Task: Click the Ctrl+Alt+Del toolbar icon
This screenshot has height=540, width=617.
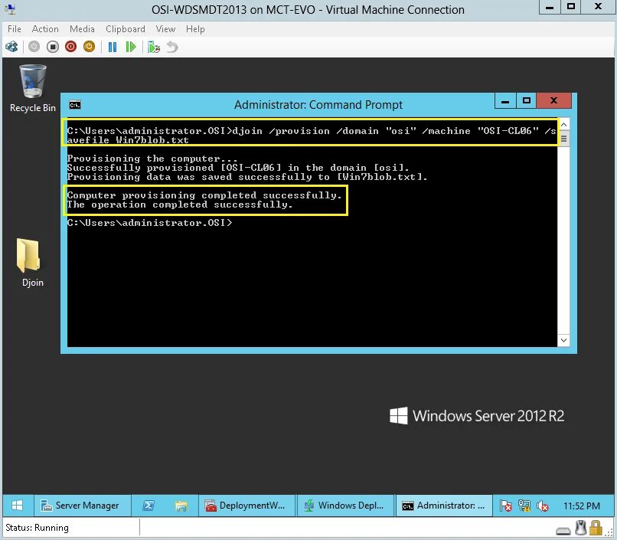Action: click(x=11, y=47)
